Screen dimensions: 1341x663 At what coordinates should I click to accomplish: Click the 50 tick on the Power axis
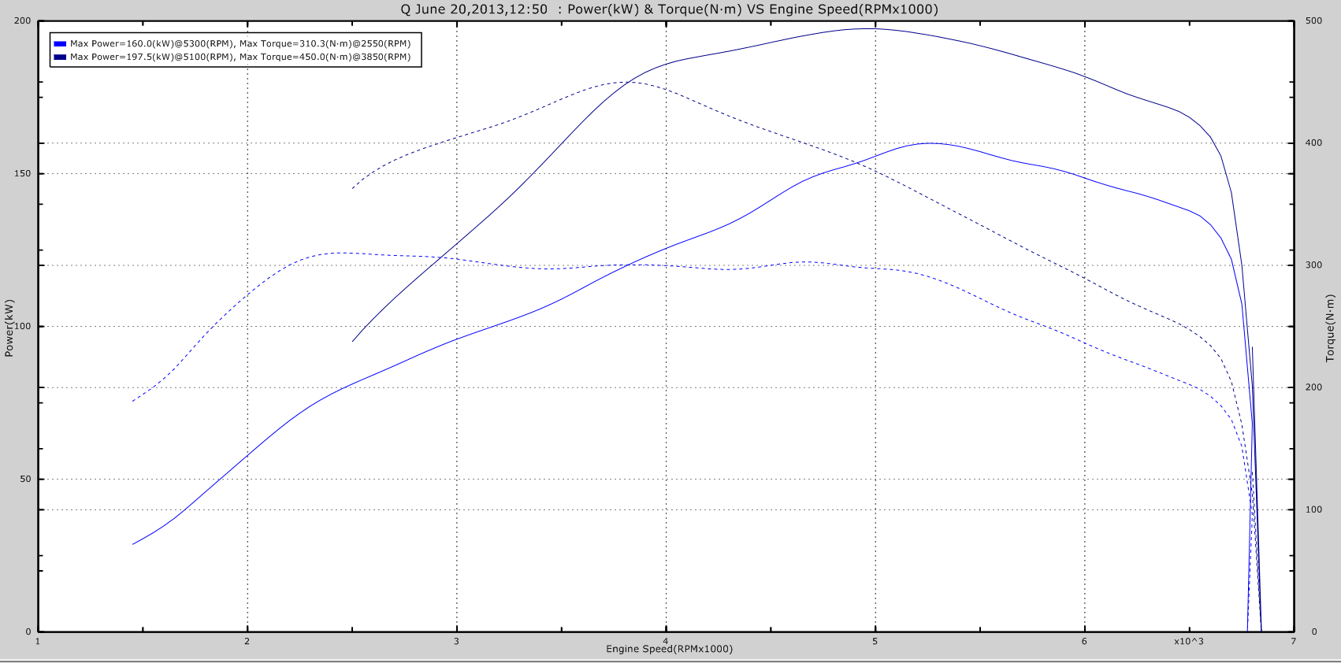pyautogui.click(x=25, y=479)
